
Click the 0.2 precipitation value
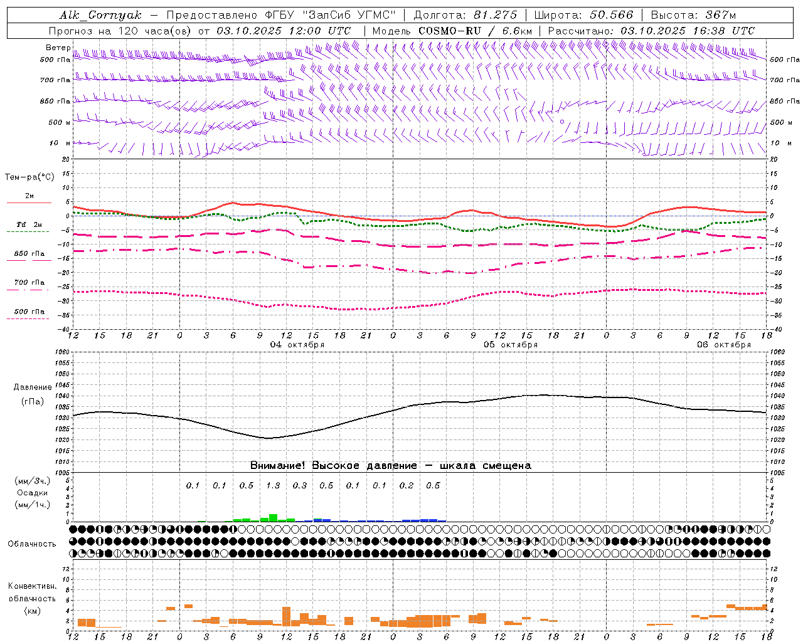[407, 486]
